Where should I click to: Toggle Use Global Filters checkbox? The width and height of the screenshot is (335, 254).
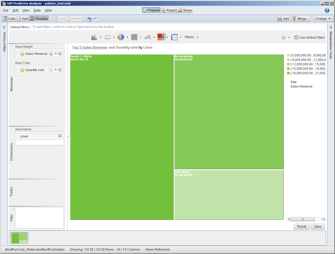click(296, 37)
